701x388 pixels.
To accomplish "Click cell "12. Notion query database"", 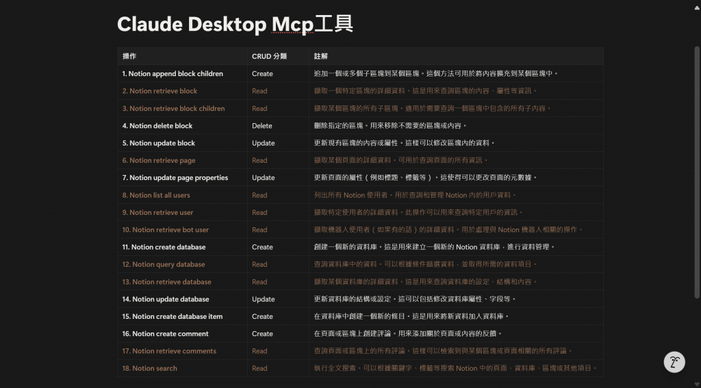I will pos(182,264).
